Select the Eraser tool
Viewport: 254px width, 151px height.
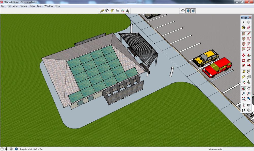click(x=249, y=27)
